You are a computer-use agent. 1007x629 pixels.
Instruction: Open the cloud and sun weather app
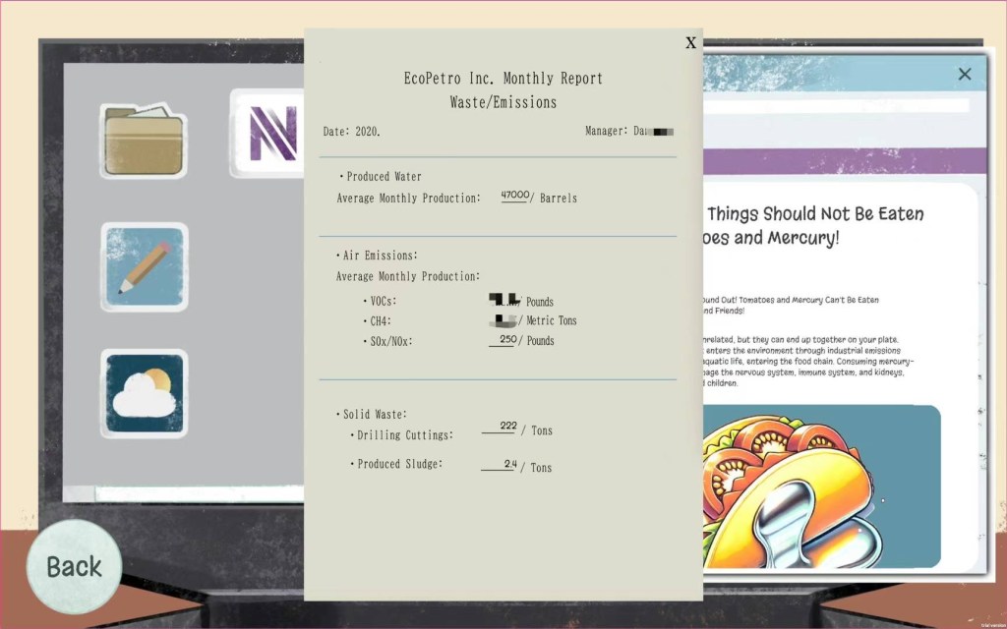click(x=144, y=393)
